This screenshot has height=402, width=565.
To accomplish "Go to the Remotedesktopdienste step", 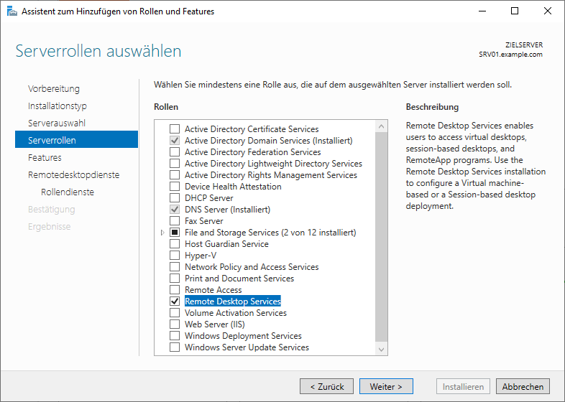I will click(x=73, y=175).
